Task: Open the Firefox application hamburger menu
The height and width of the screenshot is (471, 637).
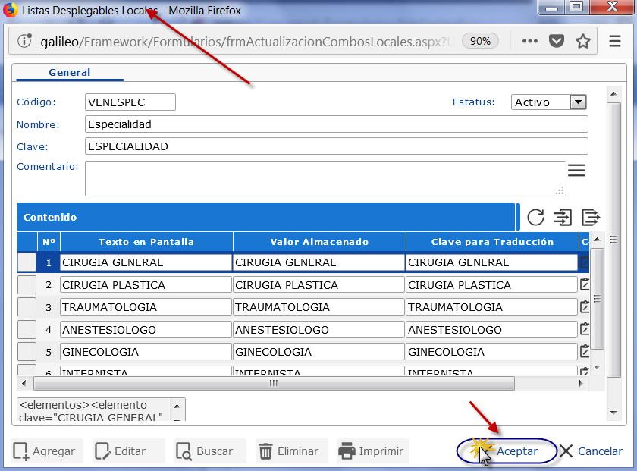Action: 615,41
